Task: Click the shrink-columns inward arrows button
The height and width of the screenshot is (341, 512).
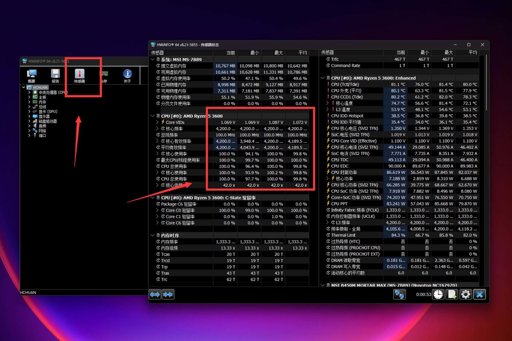Action: tap(168, 295)
